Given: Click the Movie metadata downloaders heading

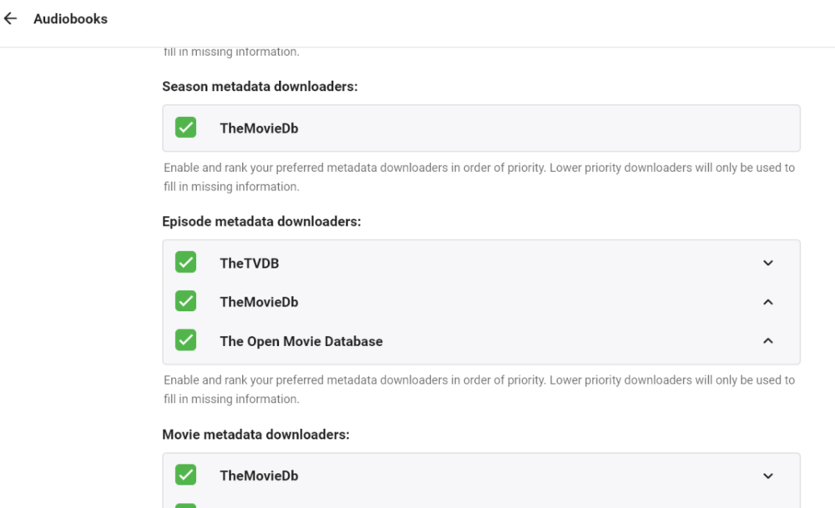Looking at the screenshot, I should click(x=256, y=435).
